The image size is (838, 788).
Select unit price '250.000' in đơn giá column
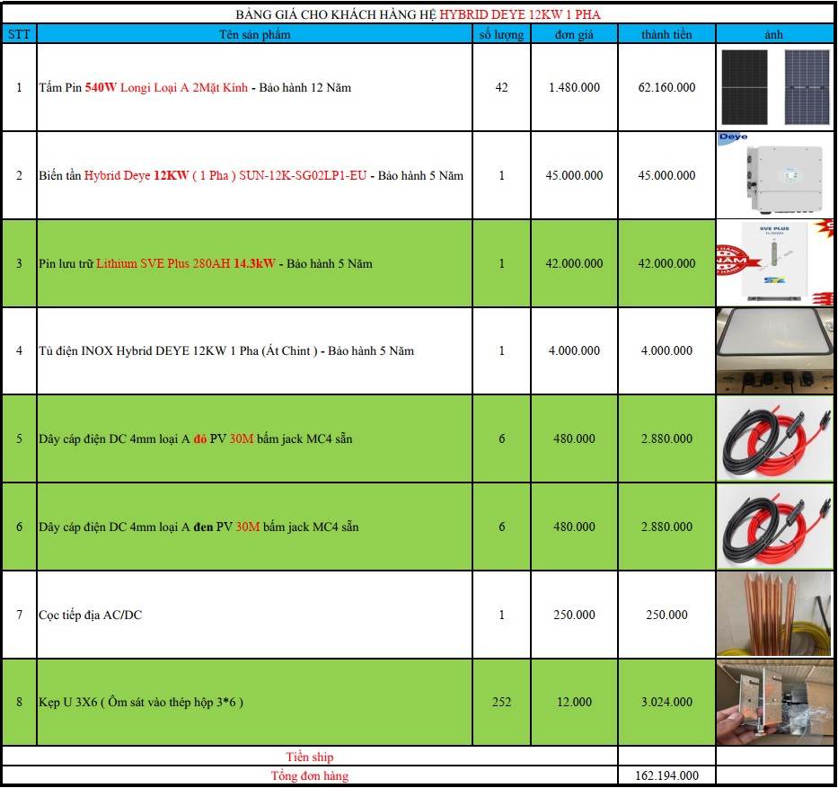tap(574, 615)
